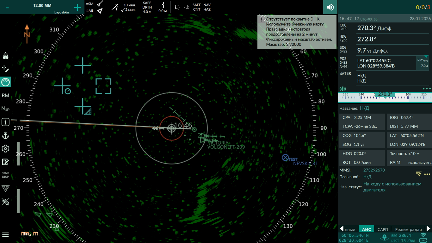This screenshot has height=243, width=432.
Task: Toggle North-up orientation mode
Action: (5, 109)
